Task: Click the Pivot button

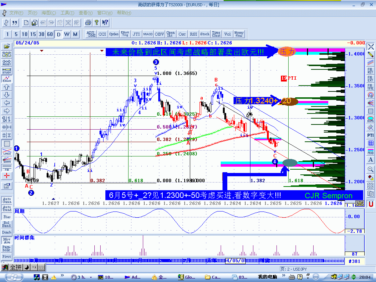Action: [x=7, y=256]
